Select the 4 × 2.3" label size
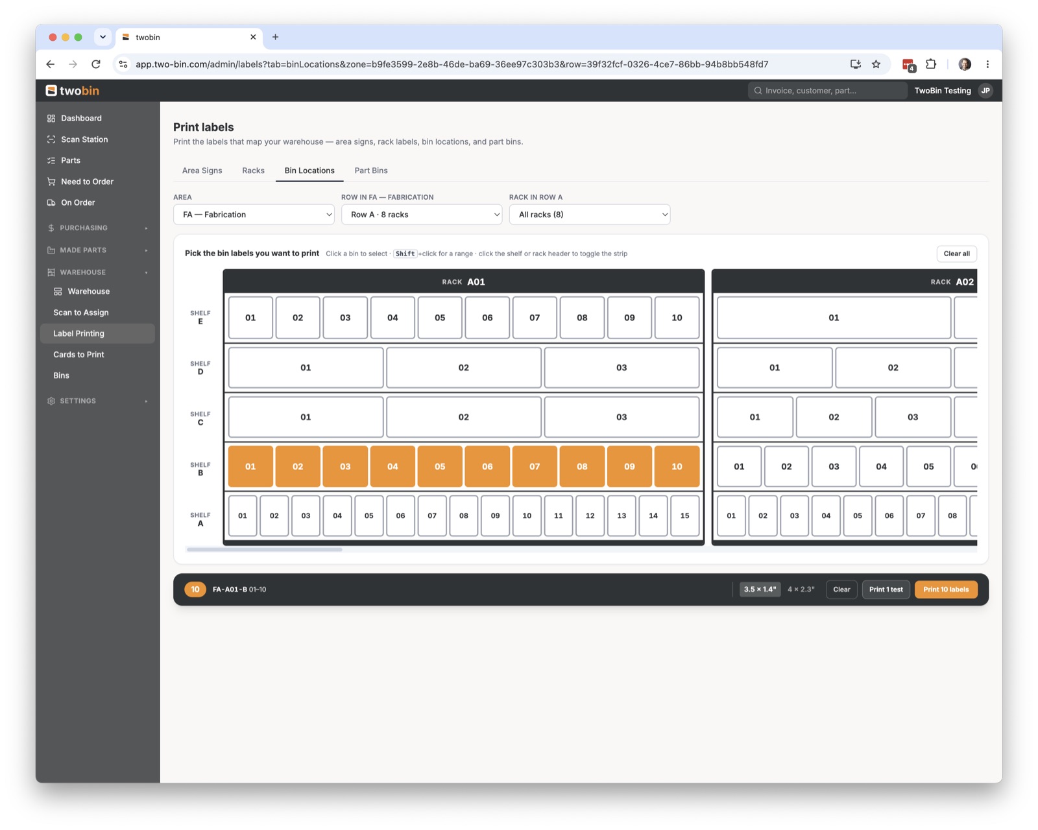 (x=801, y=589)
